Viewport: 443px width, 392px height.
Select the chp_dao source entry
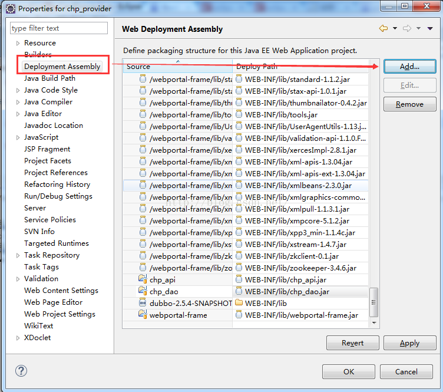[x=164, y=291]
